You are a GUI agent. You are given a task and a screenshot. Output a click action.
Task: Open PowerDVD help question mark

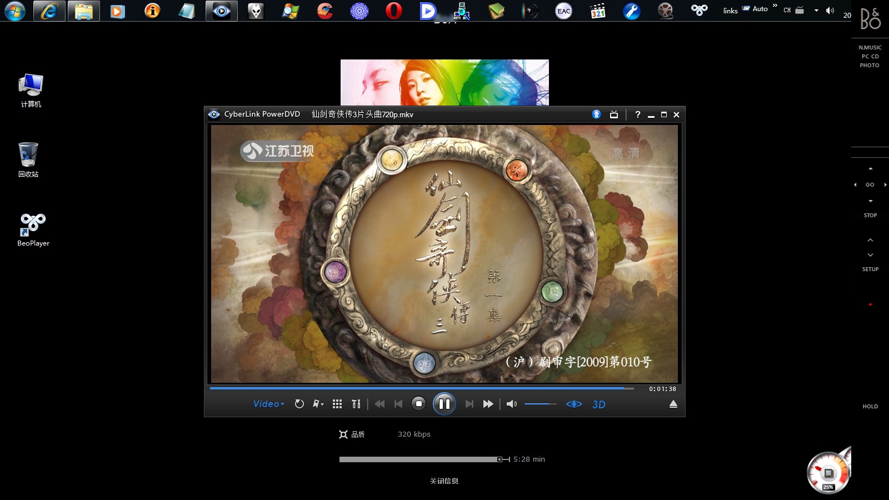pos(638,114)
